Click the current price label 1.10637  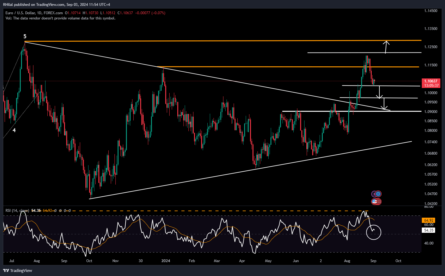coord(430,81)
